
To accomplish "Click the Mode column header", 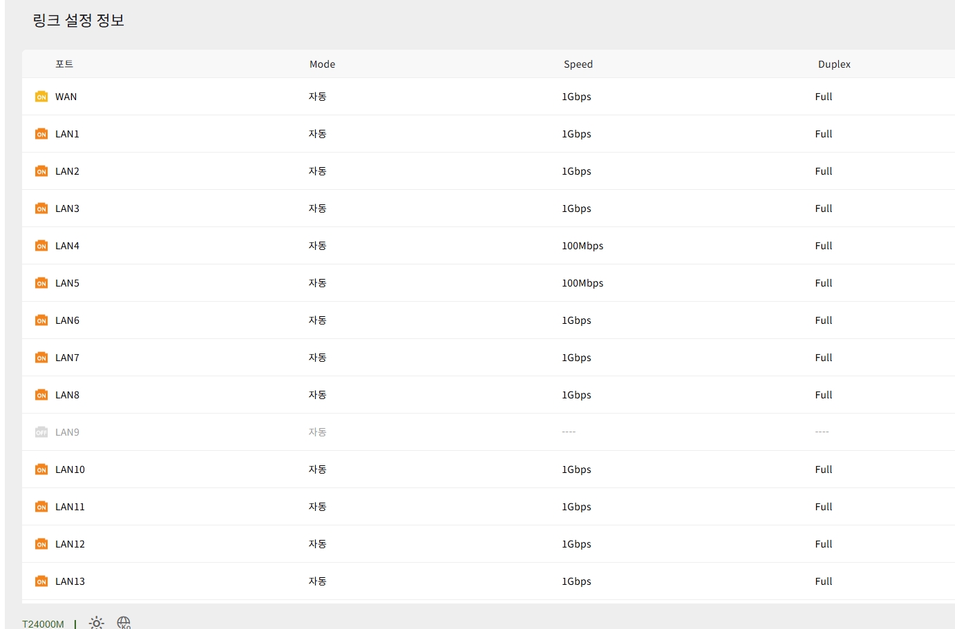I will pyautogui.click(x=322, y=64).
